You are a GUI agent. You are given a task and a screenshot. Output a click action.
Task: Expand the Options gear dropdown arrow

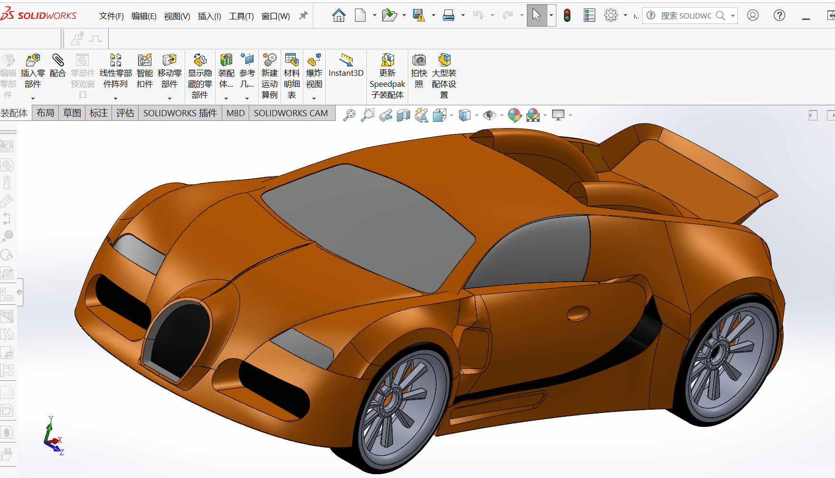tap(625, 16)
